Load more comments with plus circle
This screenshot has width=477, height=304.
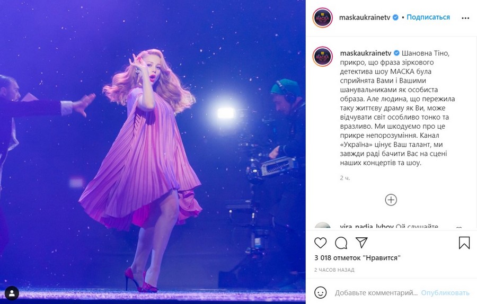[391, 200]
